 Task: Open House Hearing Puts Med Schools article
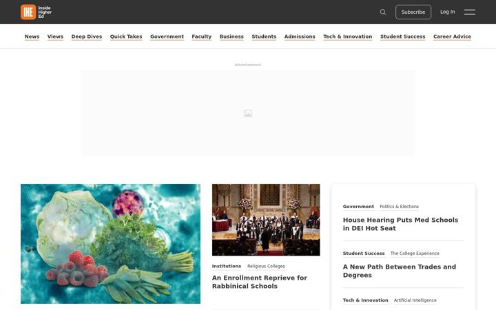[x=400, y=224]
